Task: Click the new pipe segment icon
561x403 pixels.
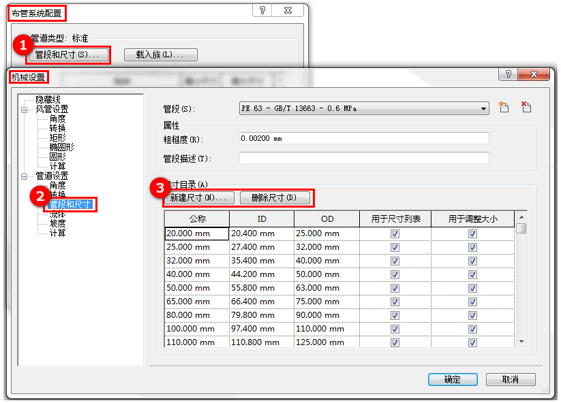Action: pos(504,107)
